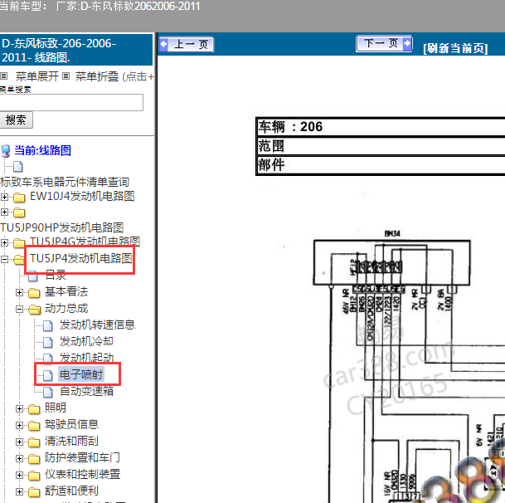Click the 舒适和便利 folder icon

coord(34,492)
